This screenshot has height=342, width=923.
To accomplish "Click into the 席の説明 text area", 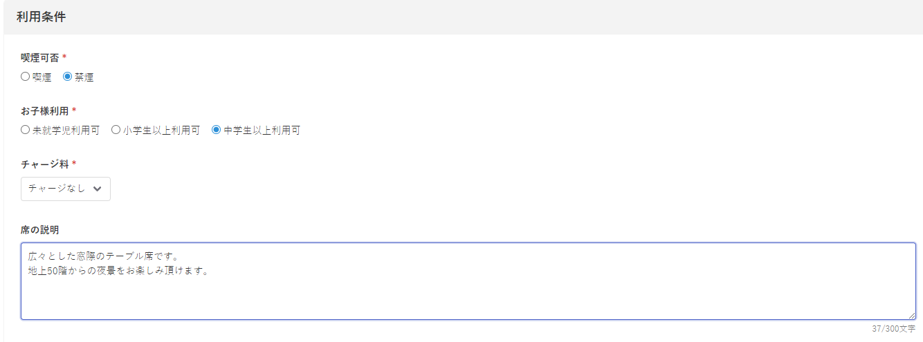I will point(468,297).
